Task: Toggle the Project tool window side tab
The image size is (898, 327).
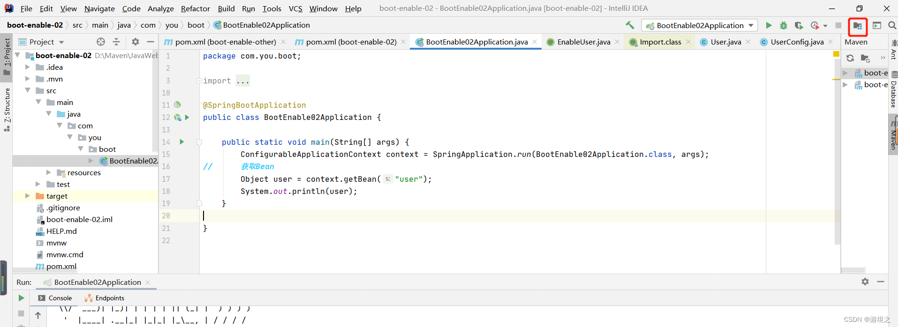Action: coord(7,56)
